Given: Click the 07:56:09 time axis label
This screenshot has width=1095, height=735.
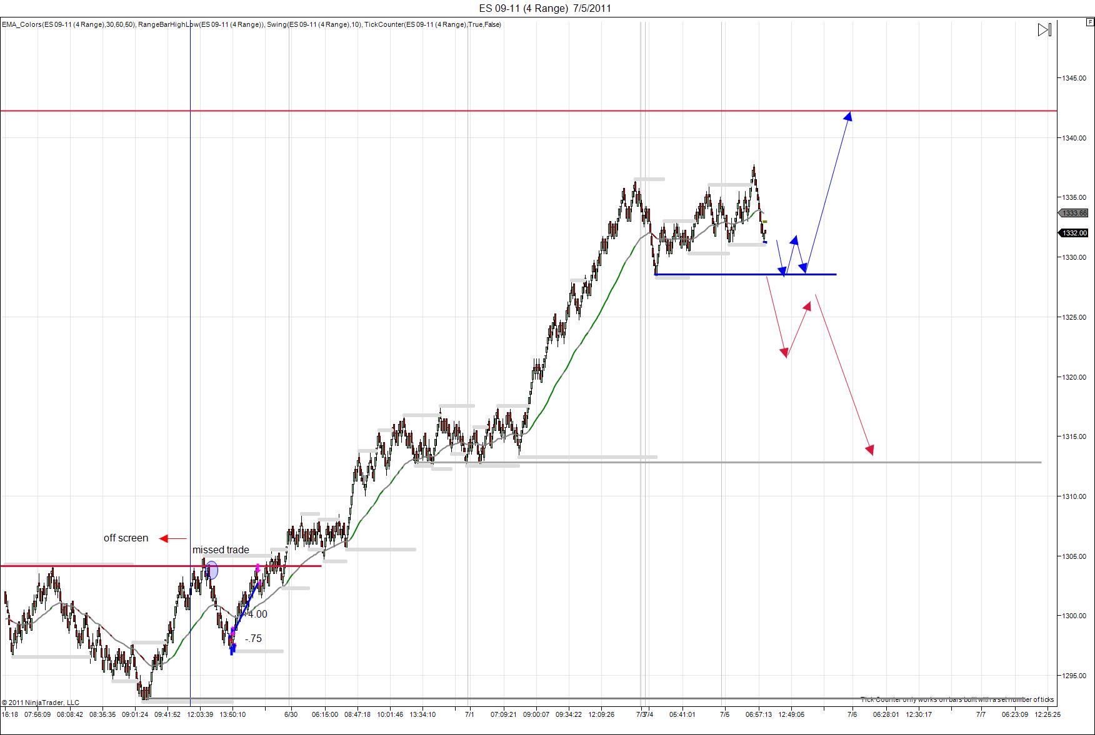Looking at the screenshot, I should pyautogui.click(x=37, y=714).
